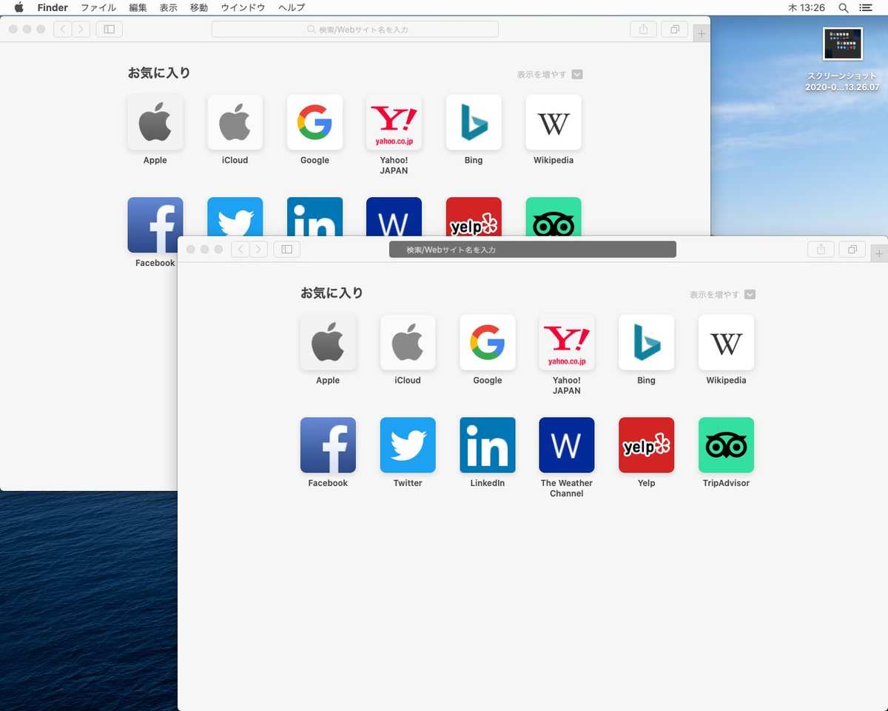Click Share button in back Safari window
Image resolution: width=888 pixels, height=711 pixels.
click(643, 30)
